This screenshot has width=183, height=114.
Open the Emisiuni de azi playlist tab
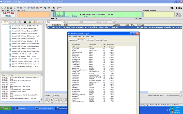[104, 22]
